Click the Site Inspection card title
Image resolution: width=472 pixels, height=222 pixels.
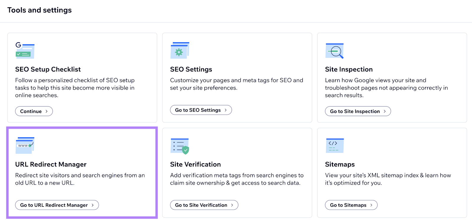click(349, 69)
